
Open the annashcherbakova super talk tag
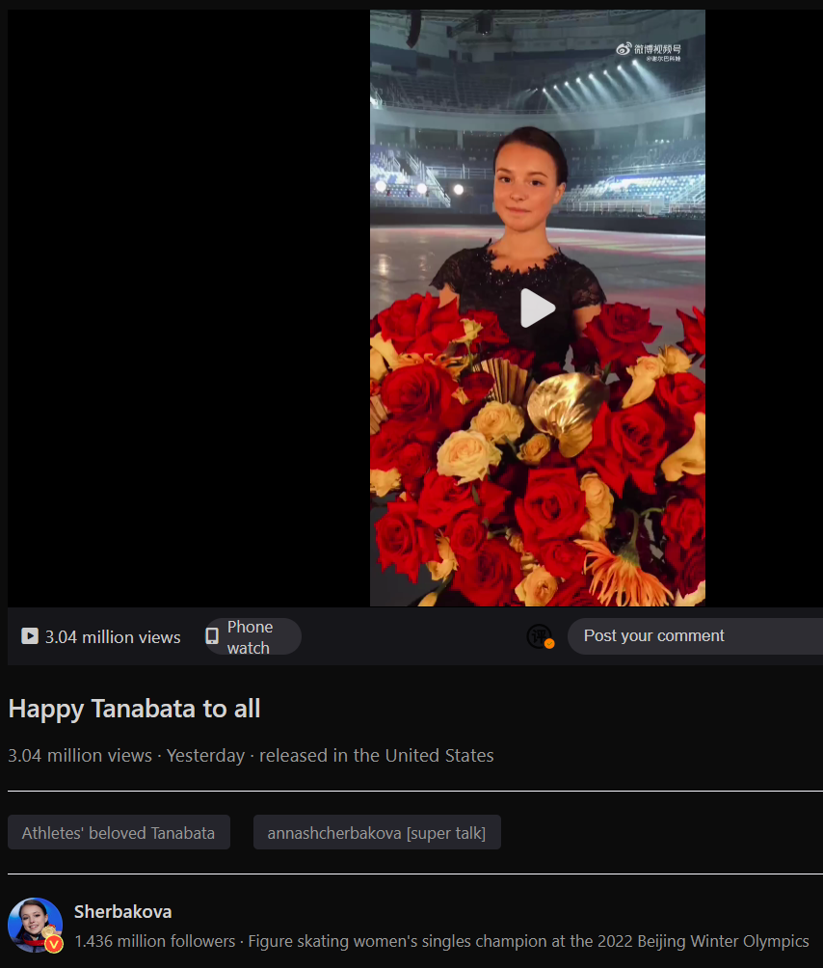coord(377,832)
